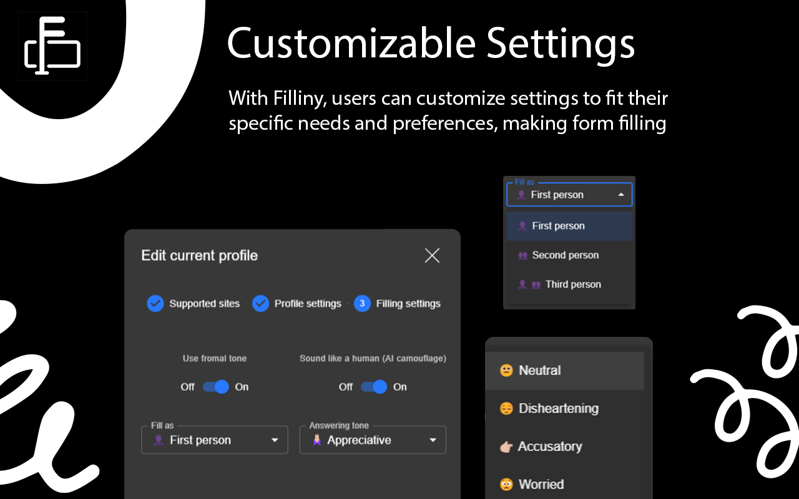The width and height of the screenshot is (799, 499).
Task: Click the Edit current profile title
Action: [x=200, y=256]
